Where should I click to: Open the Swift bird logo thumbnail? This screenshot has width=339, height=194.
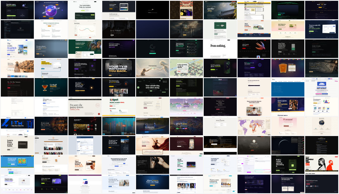(254, 49)
